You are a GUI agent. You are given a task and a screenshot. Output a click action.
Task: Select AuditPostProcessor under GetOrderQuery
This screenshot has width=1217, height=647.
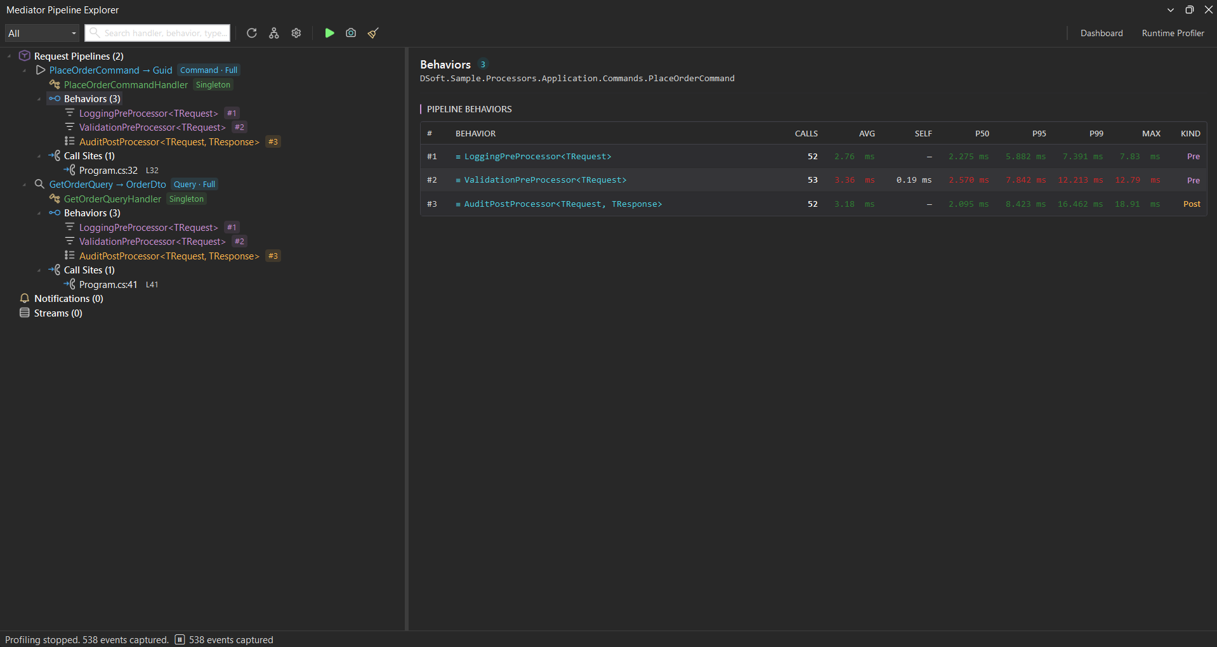(x=169, y=256)
